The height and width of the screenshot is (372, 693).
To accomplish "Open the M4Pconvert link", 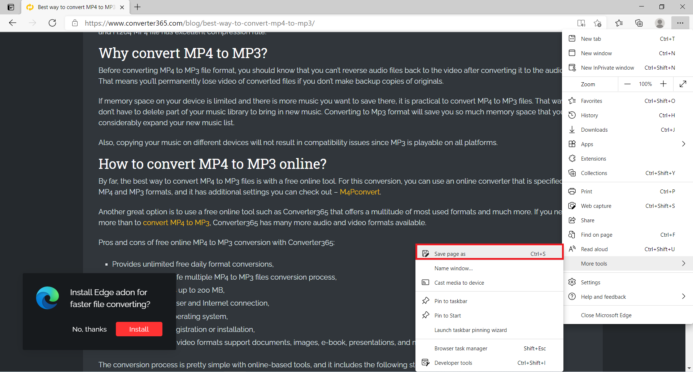I will click(x=359, y=192).
